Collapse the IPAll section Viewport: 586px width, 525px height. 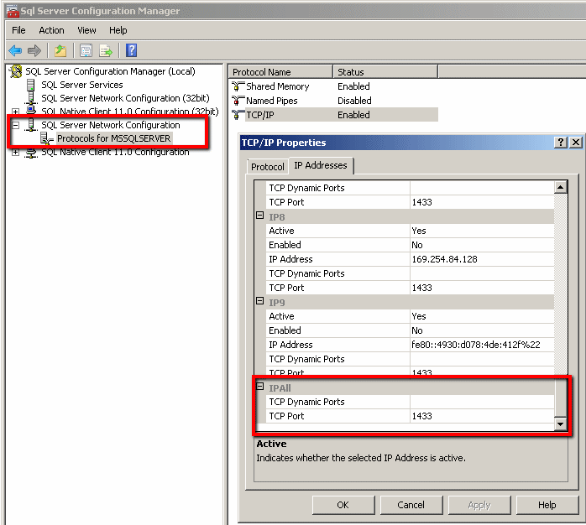pyautogui.click(x=259, y=386)
